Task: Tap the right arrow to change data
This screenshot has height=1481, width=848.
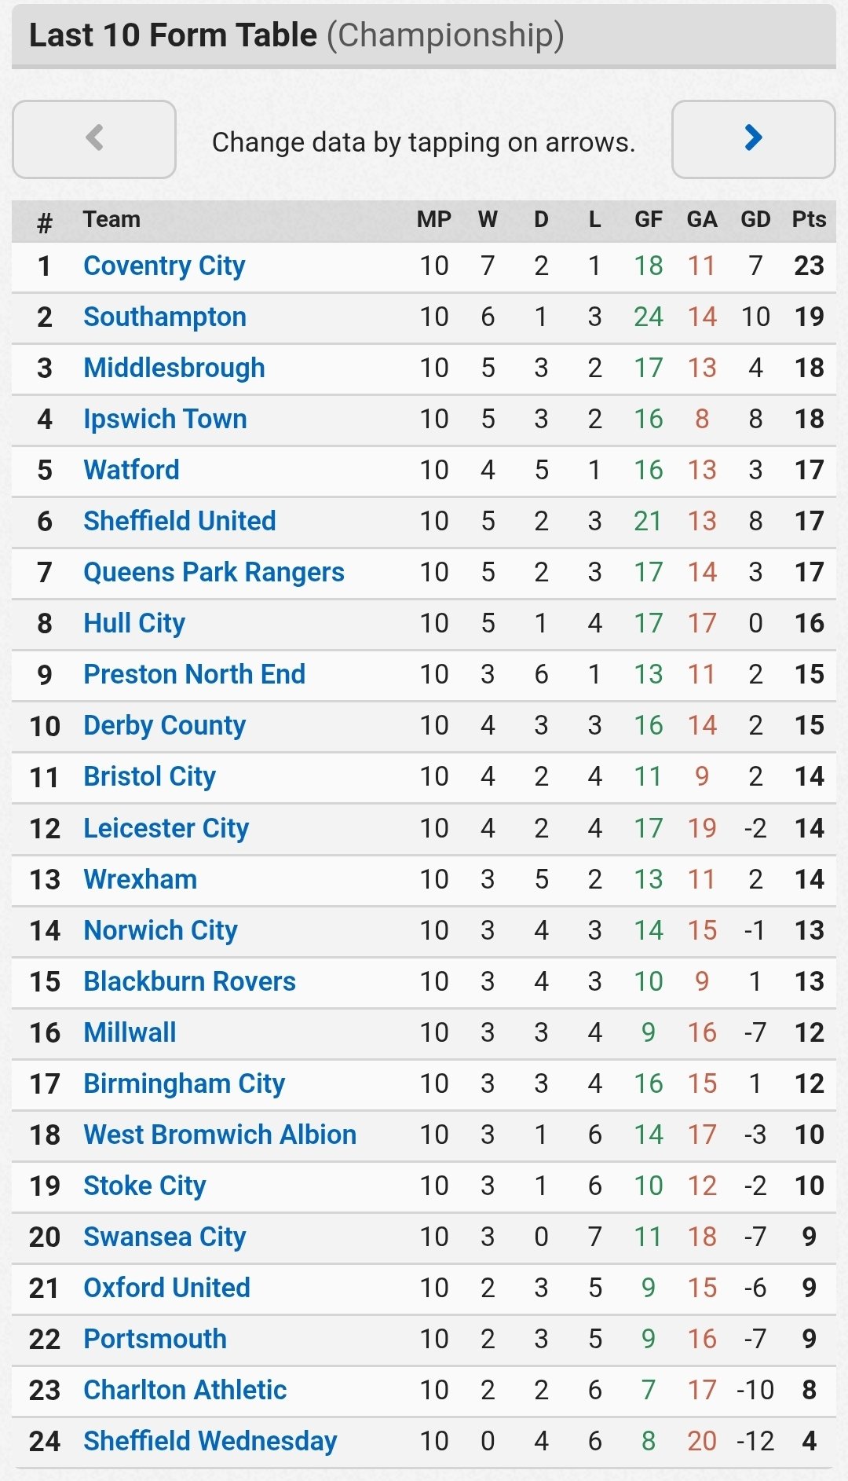Action: 753,139
